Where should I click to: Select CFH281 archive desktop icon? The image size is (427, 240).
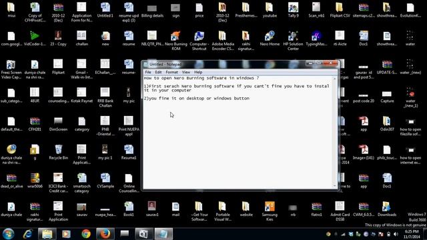tap(35, 124)
